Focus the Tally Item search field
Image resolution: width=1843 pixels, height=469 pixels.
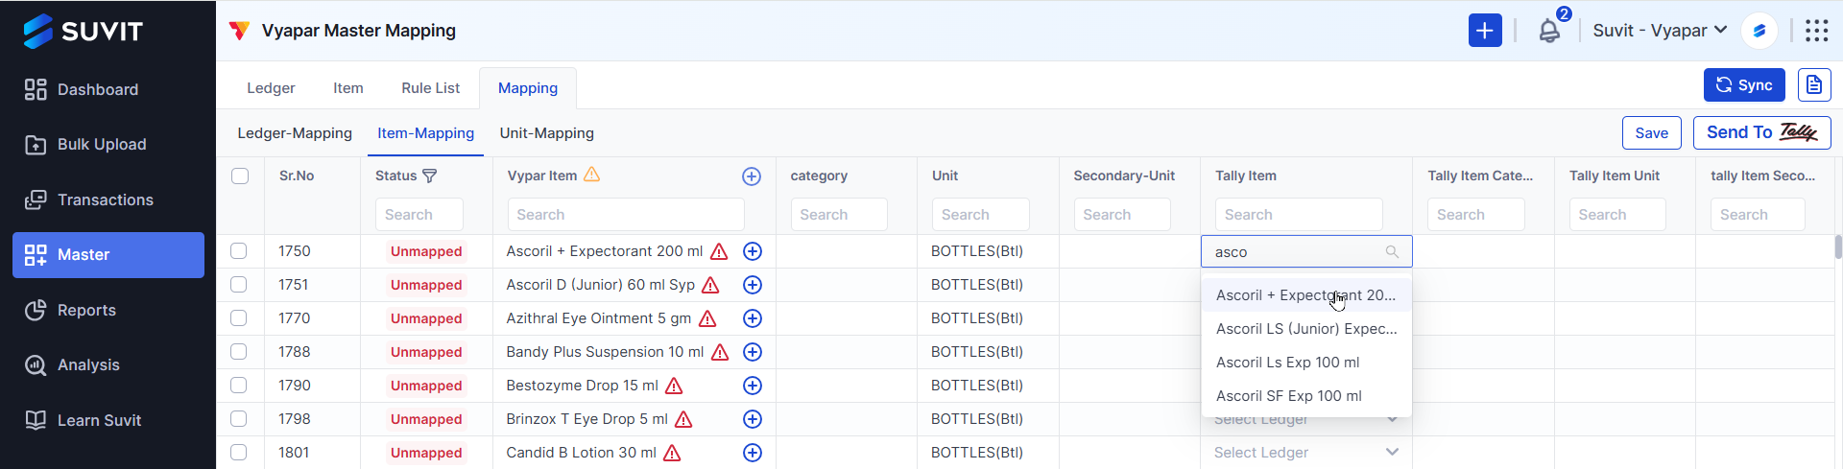(x=1299, y=214)
